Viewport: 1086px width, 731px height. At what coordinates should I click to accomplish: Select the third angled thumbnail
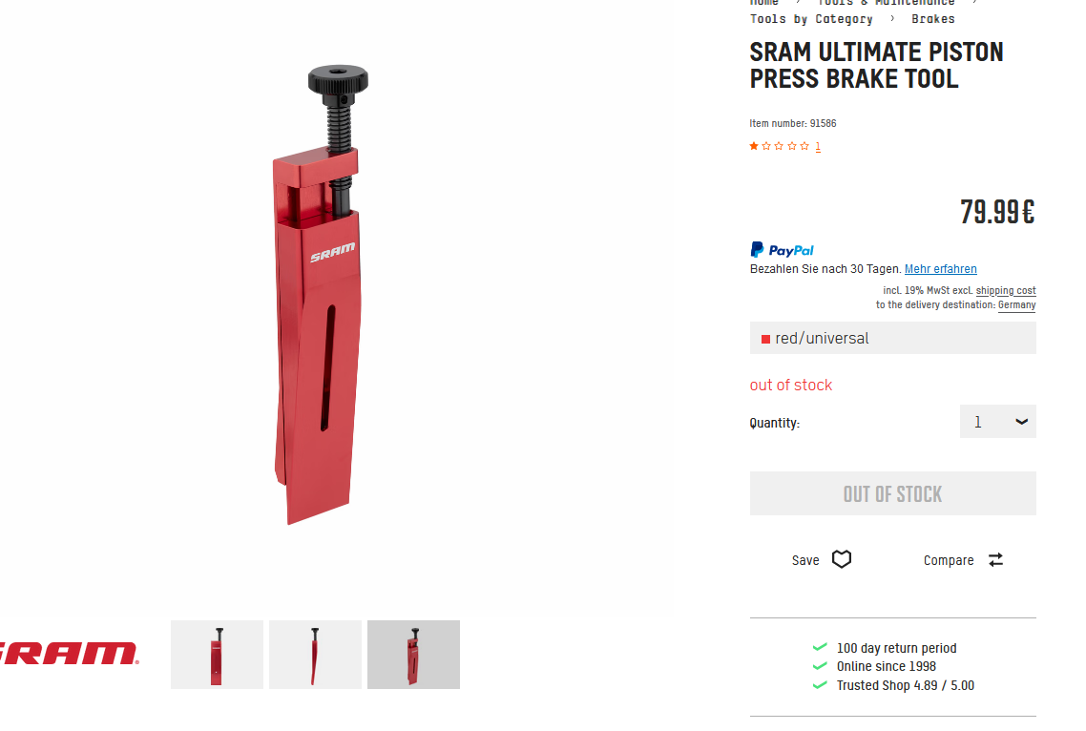point(413,655)
